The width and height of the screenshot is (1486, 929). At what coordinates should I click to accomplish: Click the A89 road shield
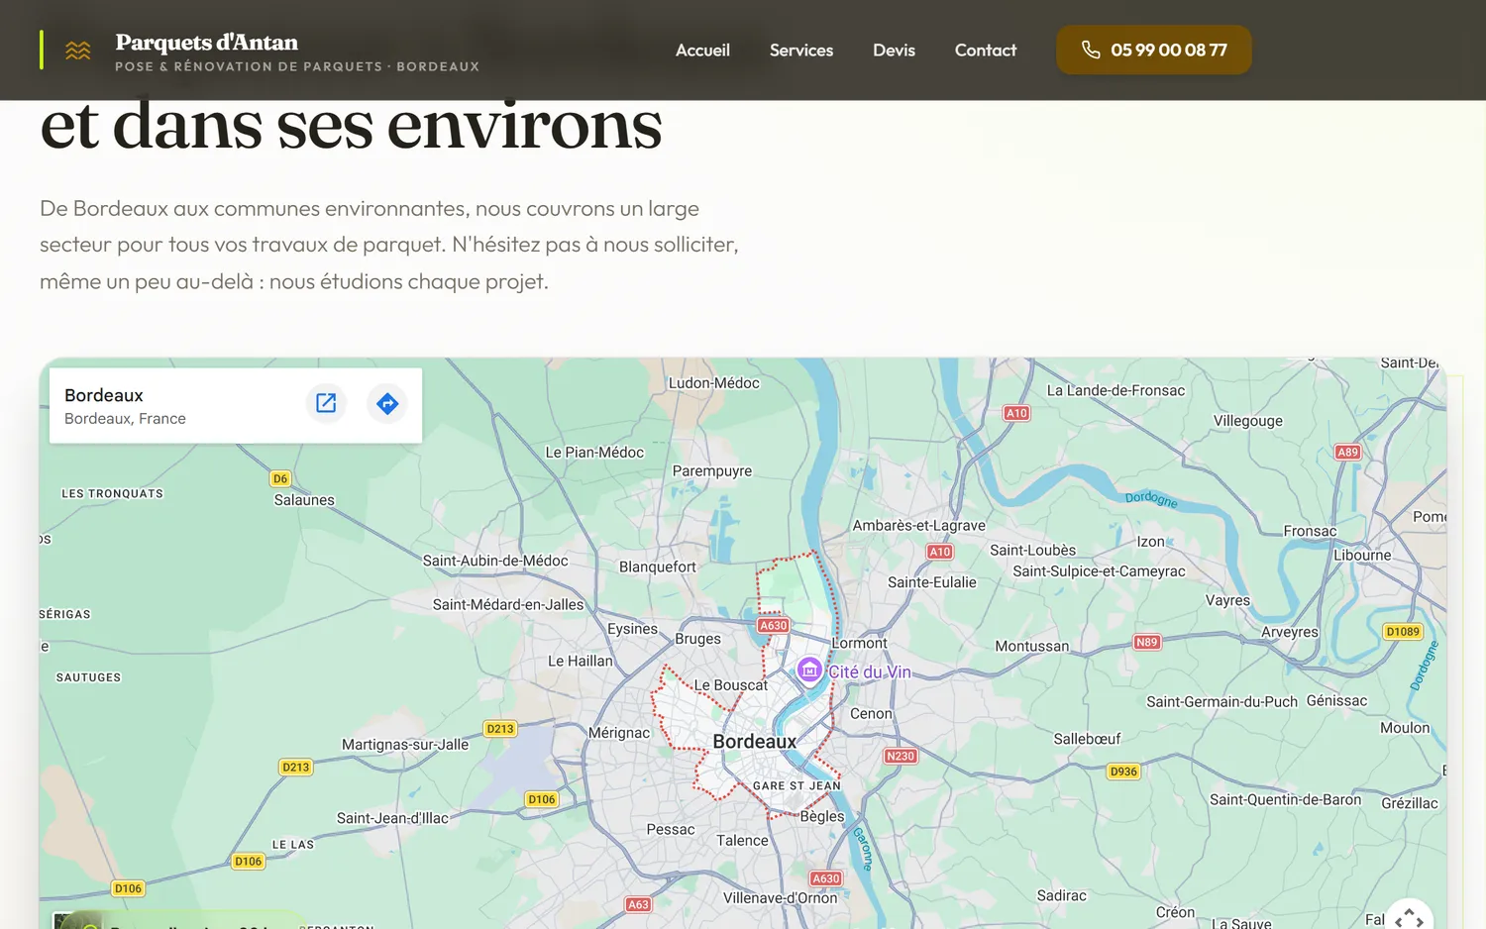(1347, 453)
